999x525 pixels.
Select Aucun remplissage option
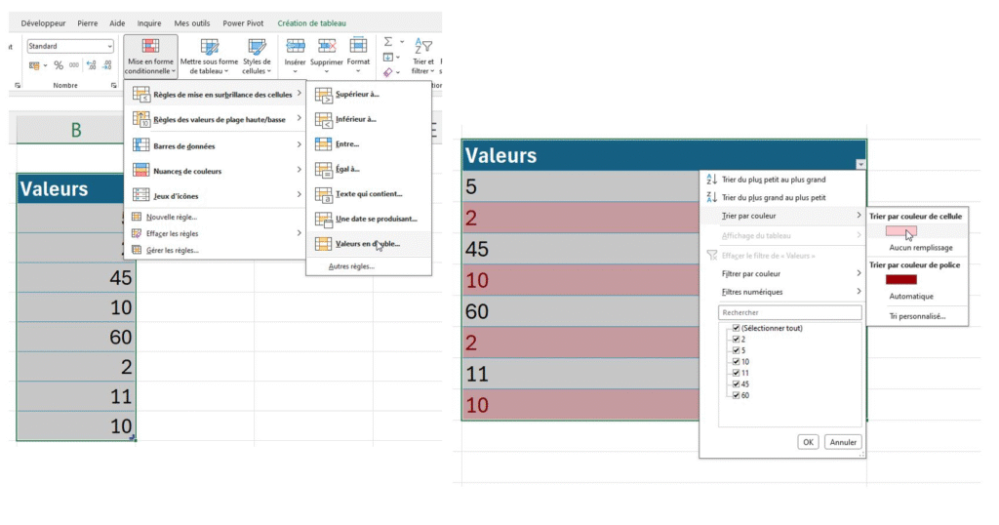coord(921,247)
